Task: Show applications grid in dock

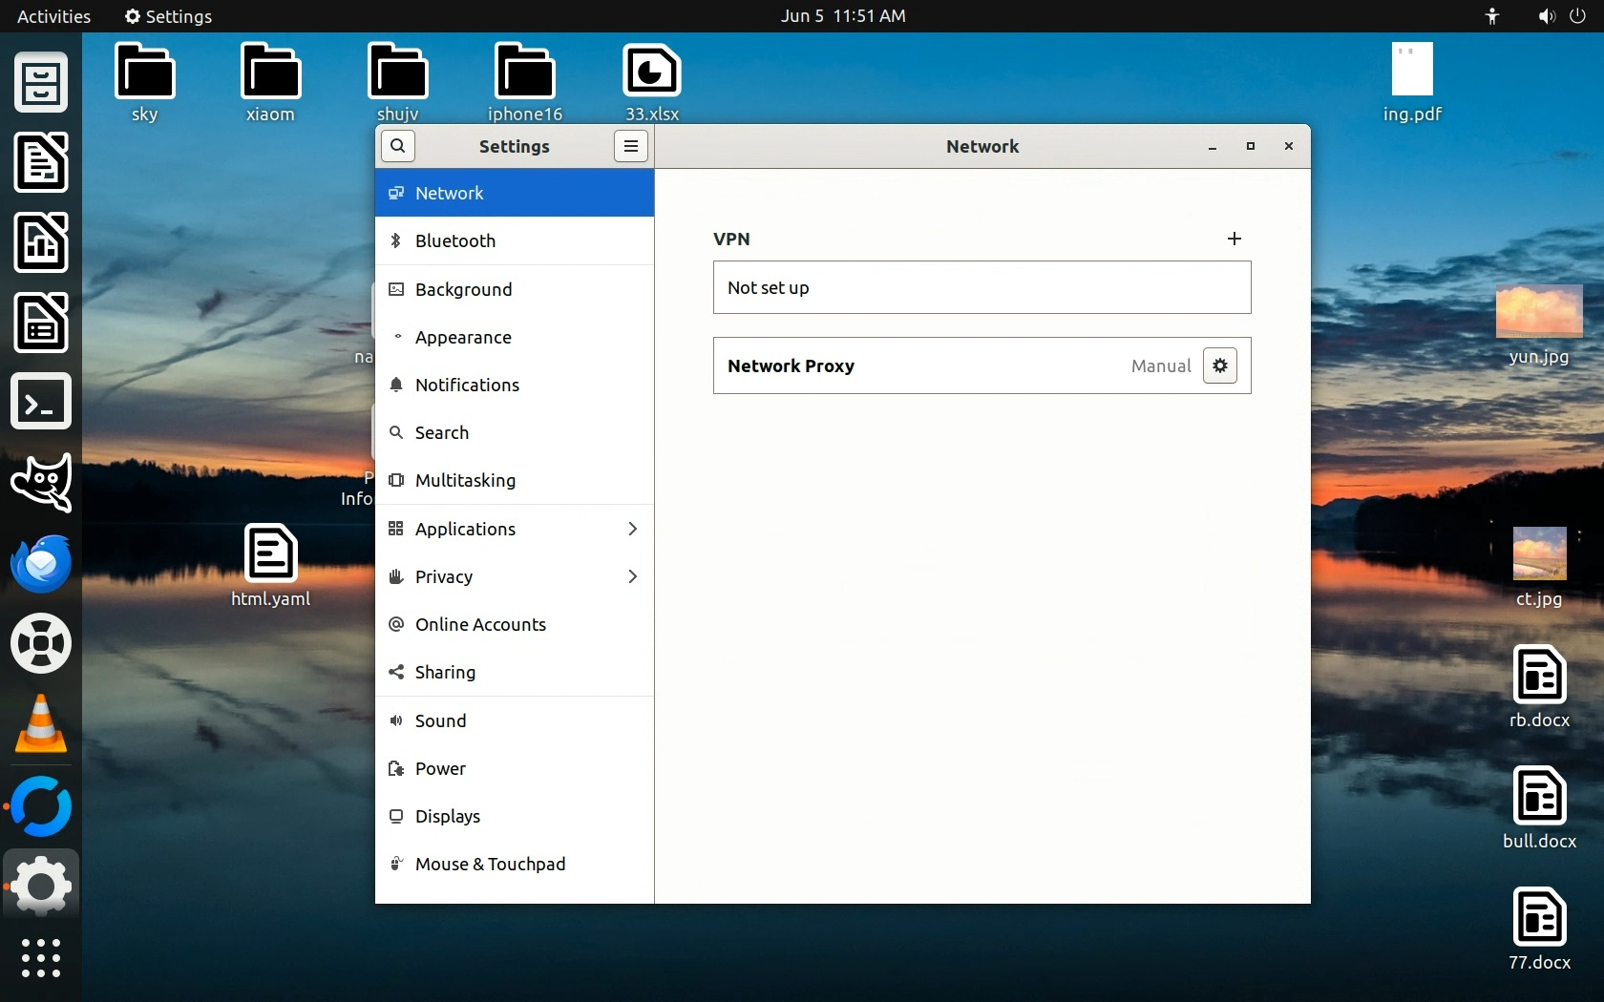Action: [40, 957]
